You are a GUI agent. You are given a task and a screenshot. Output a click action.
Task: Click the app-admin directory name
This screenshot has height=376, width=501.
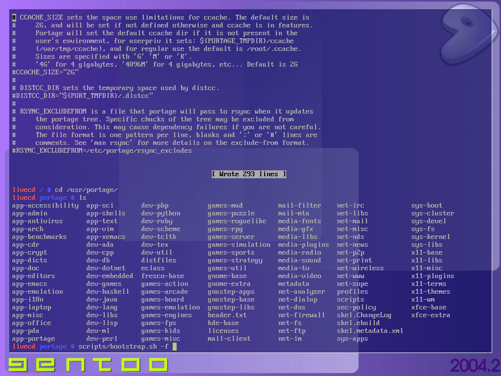pyautogui.click(x=30, y=213)
